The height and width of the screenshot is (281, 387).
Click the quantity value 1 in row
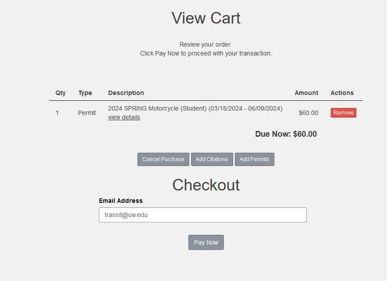pos(57,113)
